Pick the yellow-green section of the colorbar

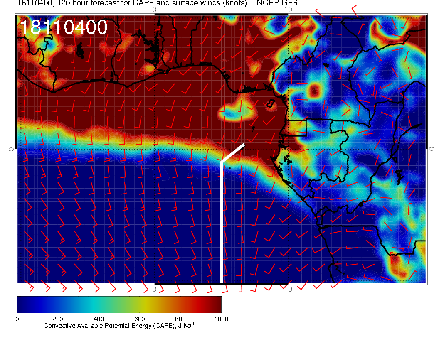(143, 304)
